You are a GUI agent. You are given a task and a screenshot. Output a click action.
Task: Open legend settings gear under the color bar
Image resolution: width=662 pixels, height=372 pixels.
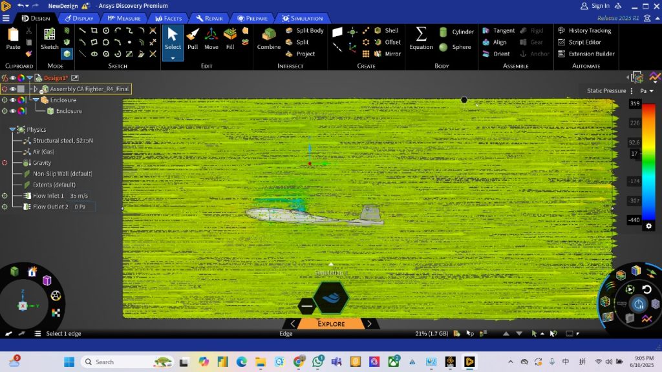pyautogui.click(x=649, y=226)
